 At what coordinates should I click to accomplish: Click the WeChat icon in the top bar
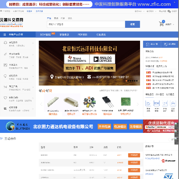[169, 11]
